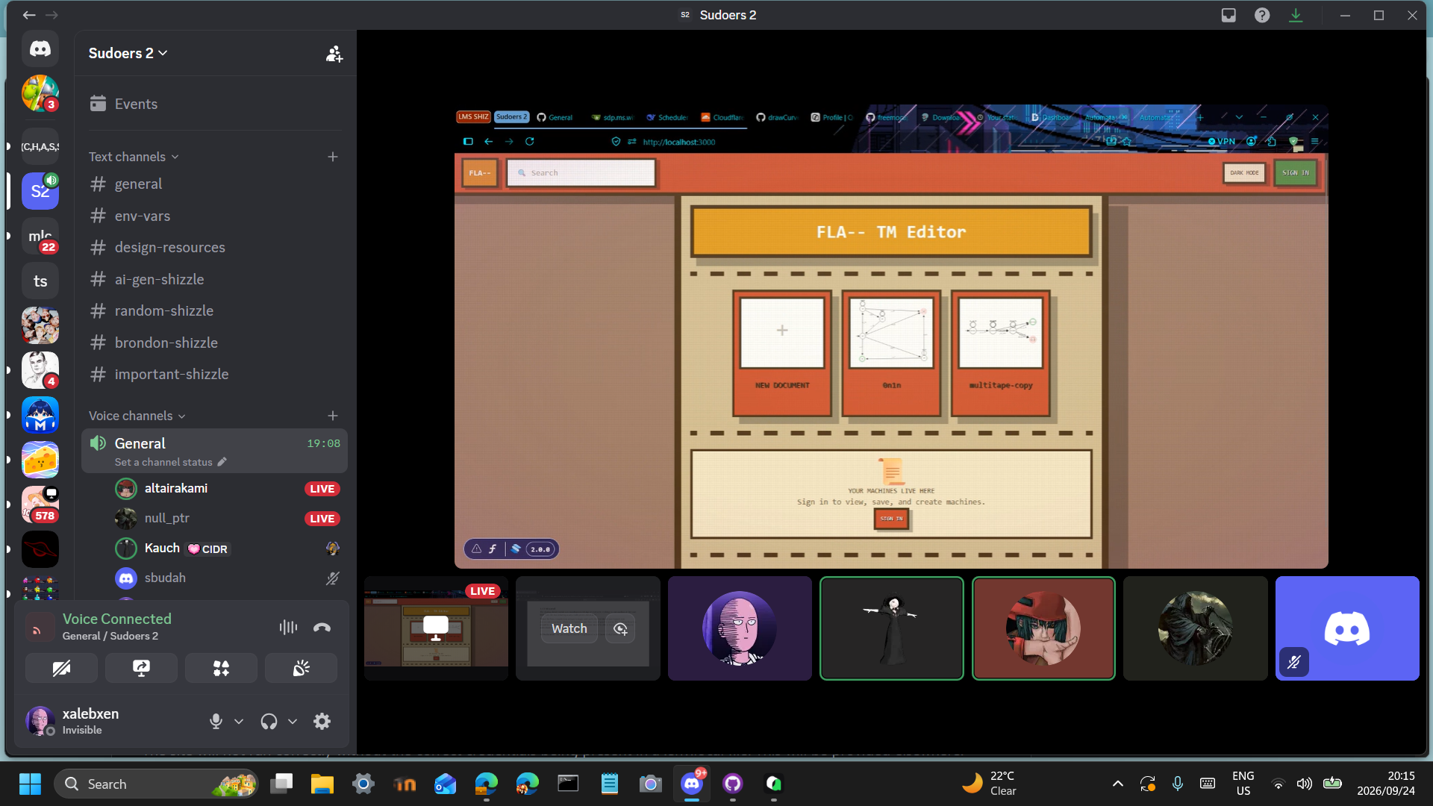Pop out the stream icon beside Watch
Screen dimensions: 1433x806
point(620,628)
